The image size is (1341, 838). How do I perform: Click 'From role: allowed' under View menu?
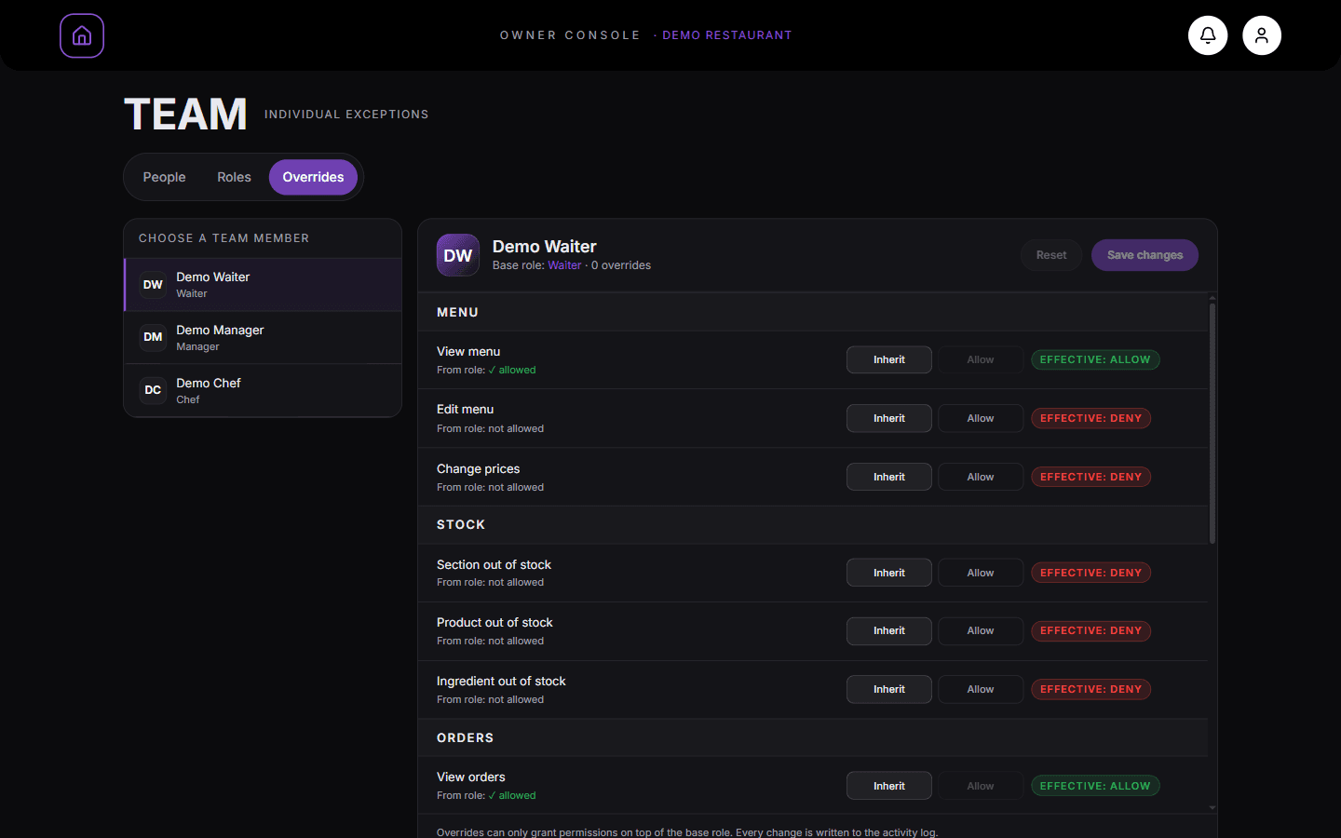click(486, 370)
